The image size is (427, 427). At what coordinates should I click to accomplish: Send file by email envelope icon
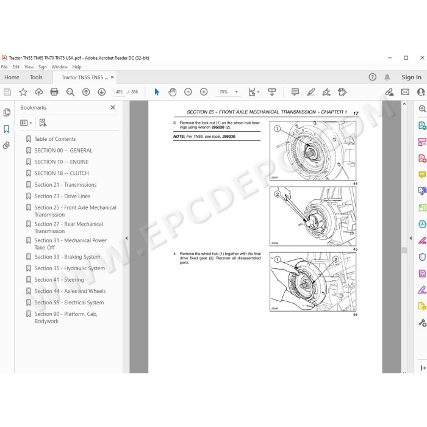[x=405, y=92]
